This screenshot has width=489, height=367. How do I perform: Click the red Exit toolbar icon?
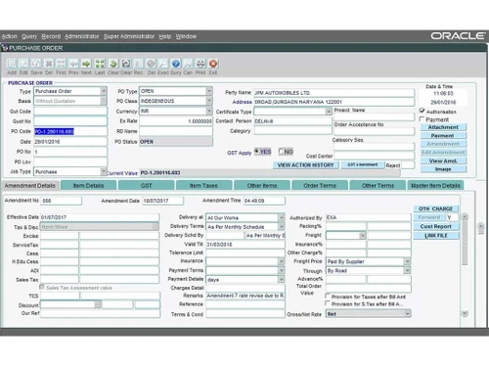tap(213, 64)
